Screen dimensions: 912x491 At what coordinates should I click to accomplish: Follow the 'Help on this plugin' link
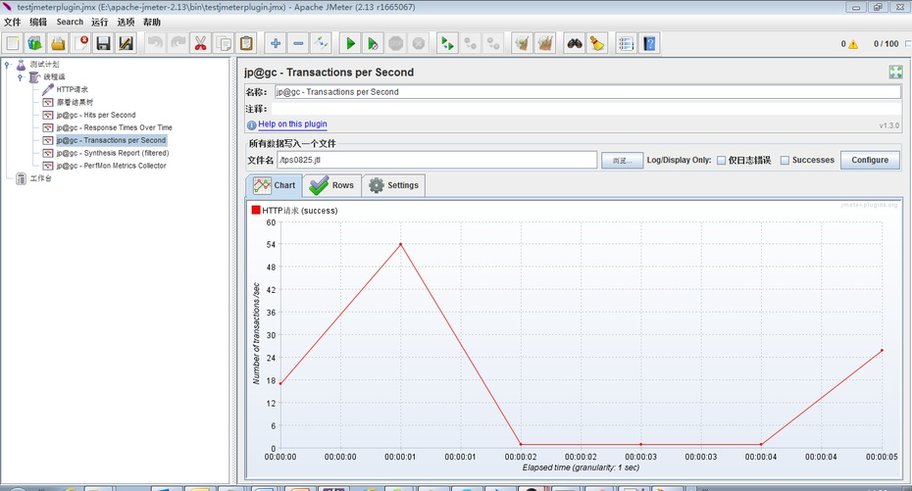292,124
